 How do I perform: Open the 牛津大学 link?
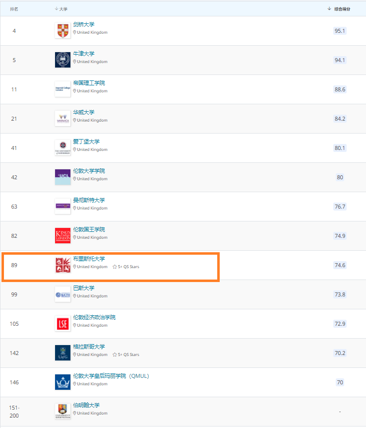pos(84,54)
